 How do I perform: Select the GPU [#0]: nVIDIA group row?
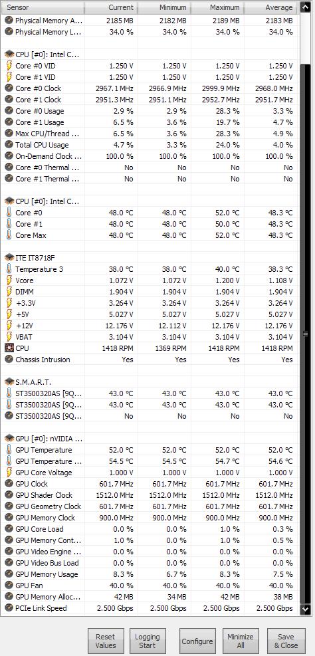(x=150, y=439)
